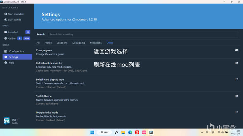Open File Explorer from the taskbar
243x136 pixels.
123,132
